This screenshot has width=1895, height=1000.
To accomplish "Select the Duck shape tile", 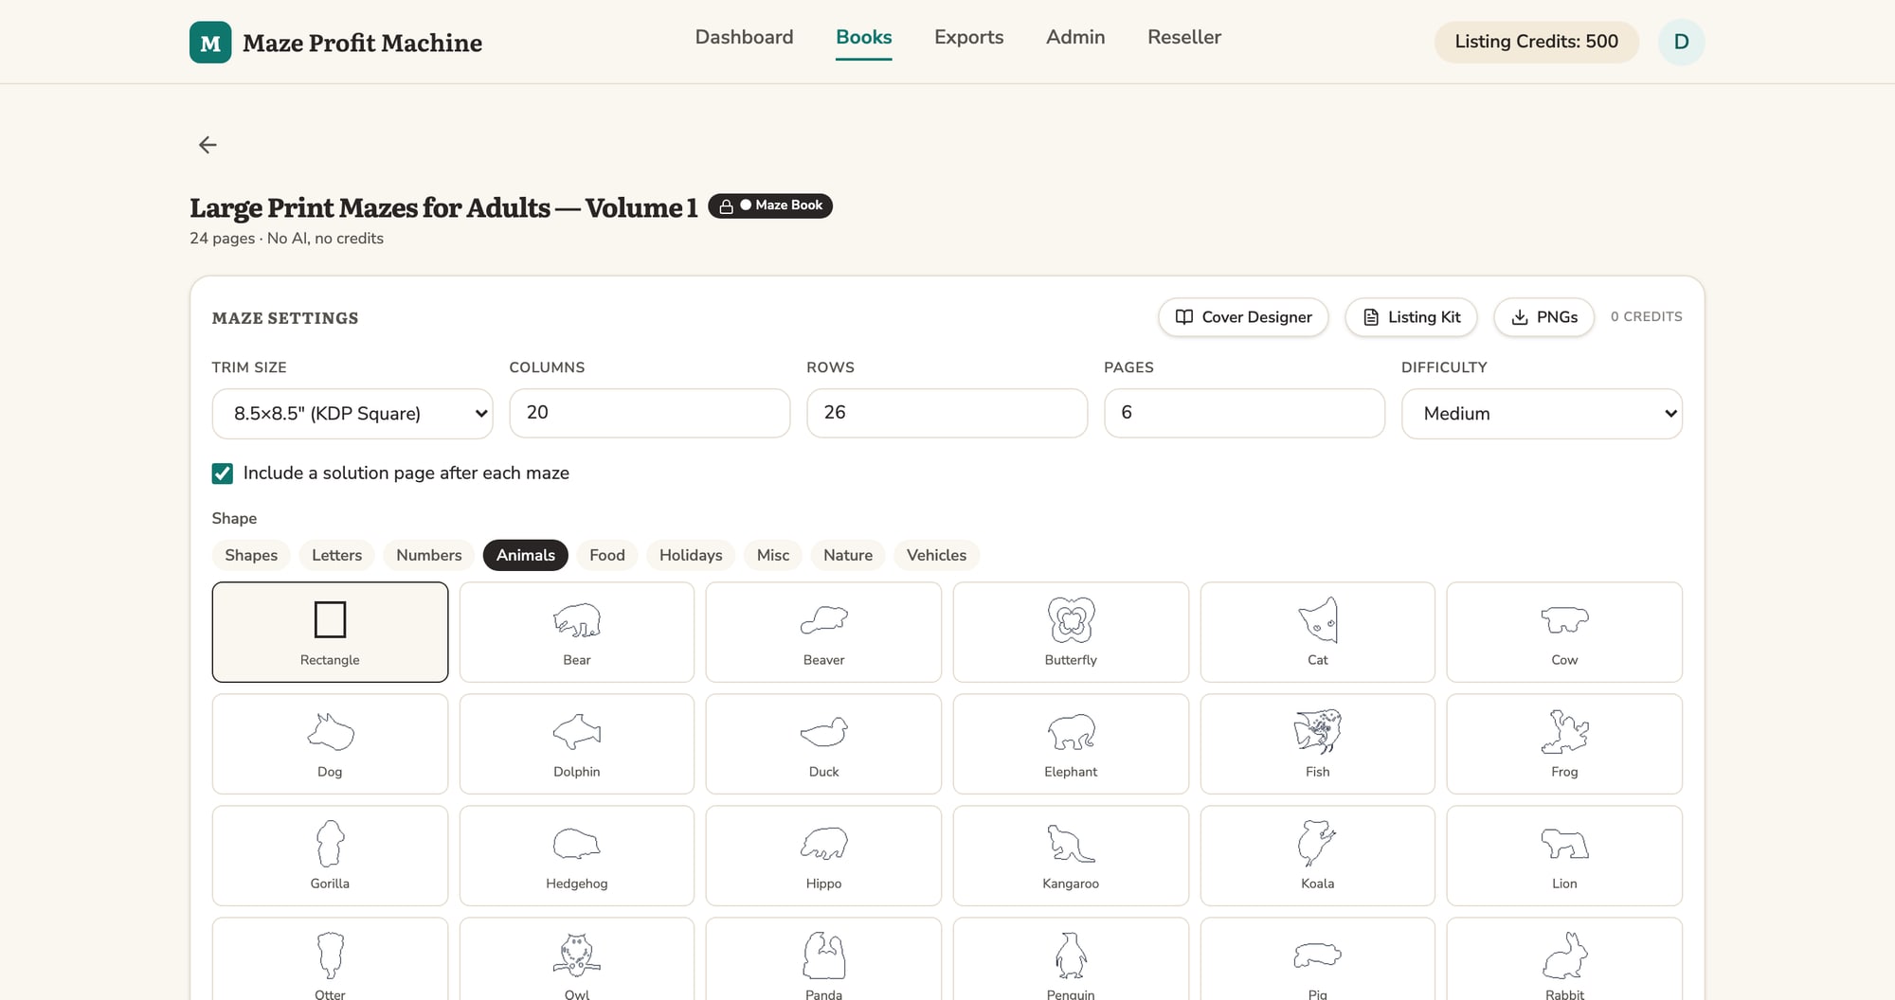I will tap(823, 743).
